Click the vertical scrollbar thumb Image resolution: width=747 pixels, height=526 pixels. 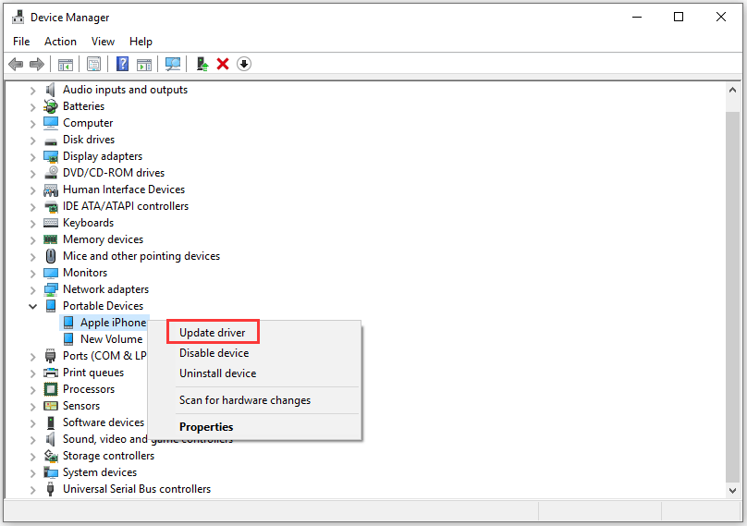tap(733, 297)
